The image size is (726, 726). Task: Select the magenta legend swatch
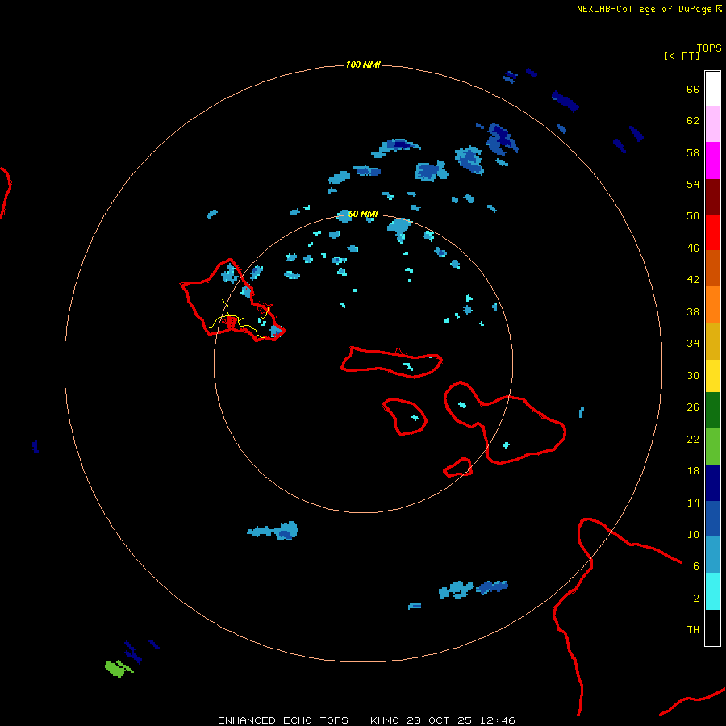point(712,161)
